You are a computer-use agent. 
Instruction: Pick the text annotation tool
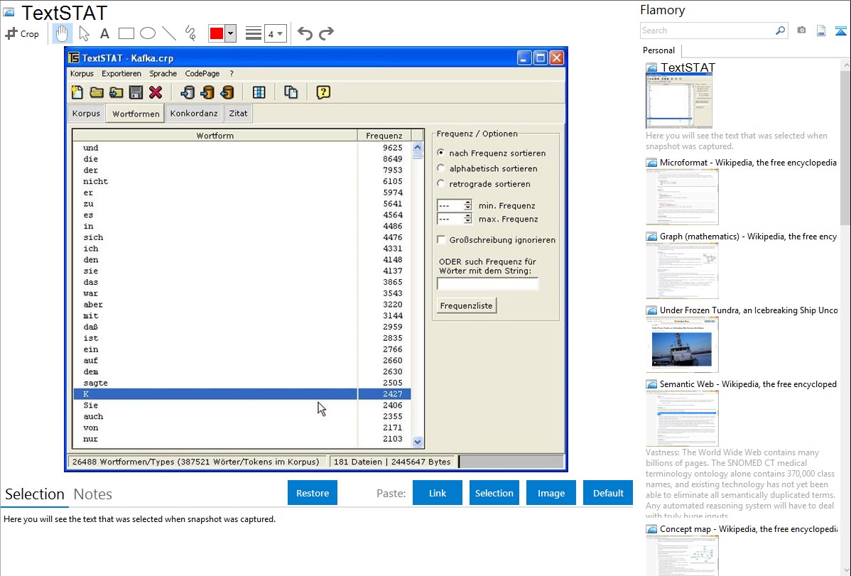104,33
